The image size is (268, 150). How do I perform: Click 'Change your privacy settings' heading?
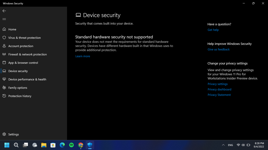227,63
